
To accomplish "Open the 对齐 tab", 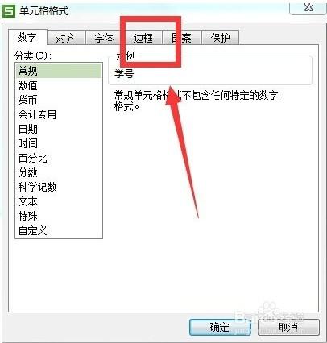I will (66, 38).
